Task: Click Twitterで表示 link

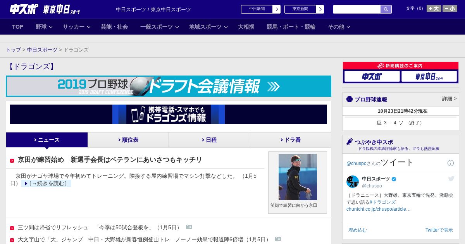Action: [439, 230]
